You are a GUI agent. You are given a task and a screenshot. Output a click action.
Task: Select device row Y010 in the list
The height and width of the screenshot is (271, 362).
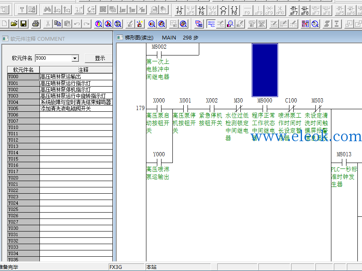(x=23, y=127)
